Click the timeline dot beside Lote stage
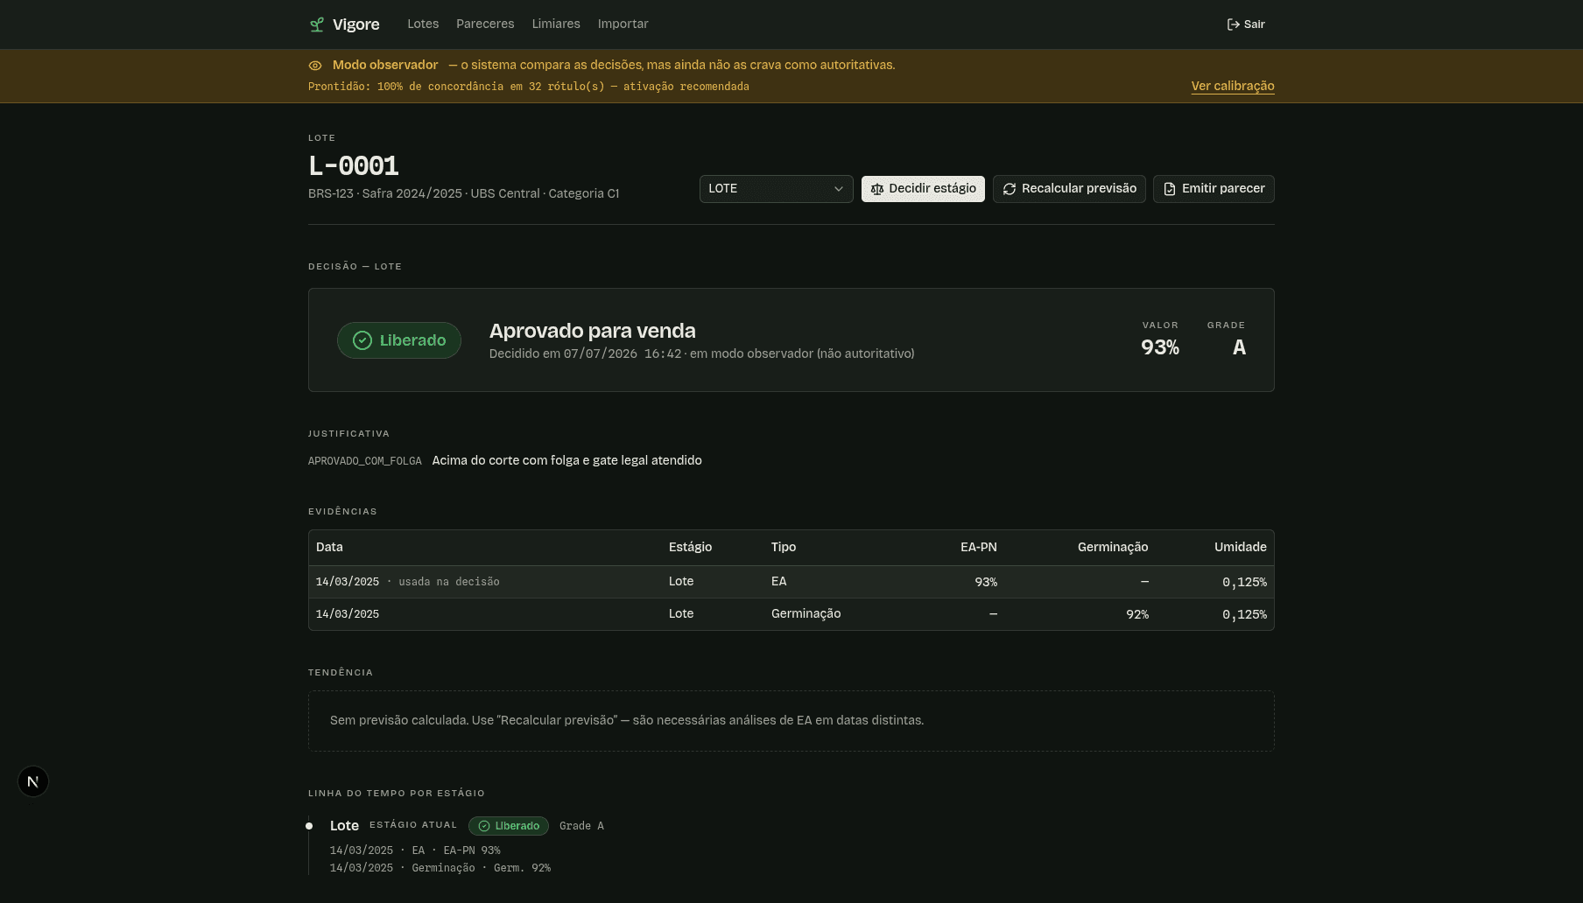Screen dimensions: 1583x903 click(x=309, y=826)
